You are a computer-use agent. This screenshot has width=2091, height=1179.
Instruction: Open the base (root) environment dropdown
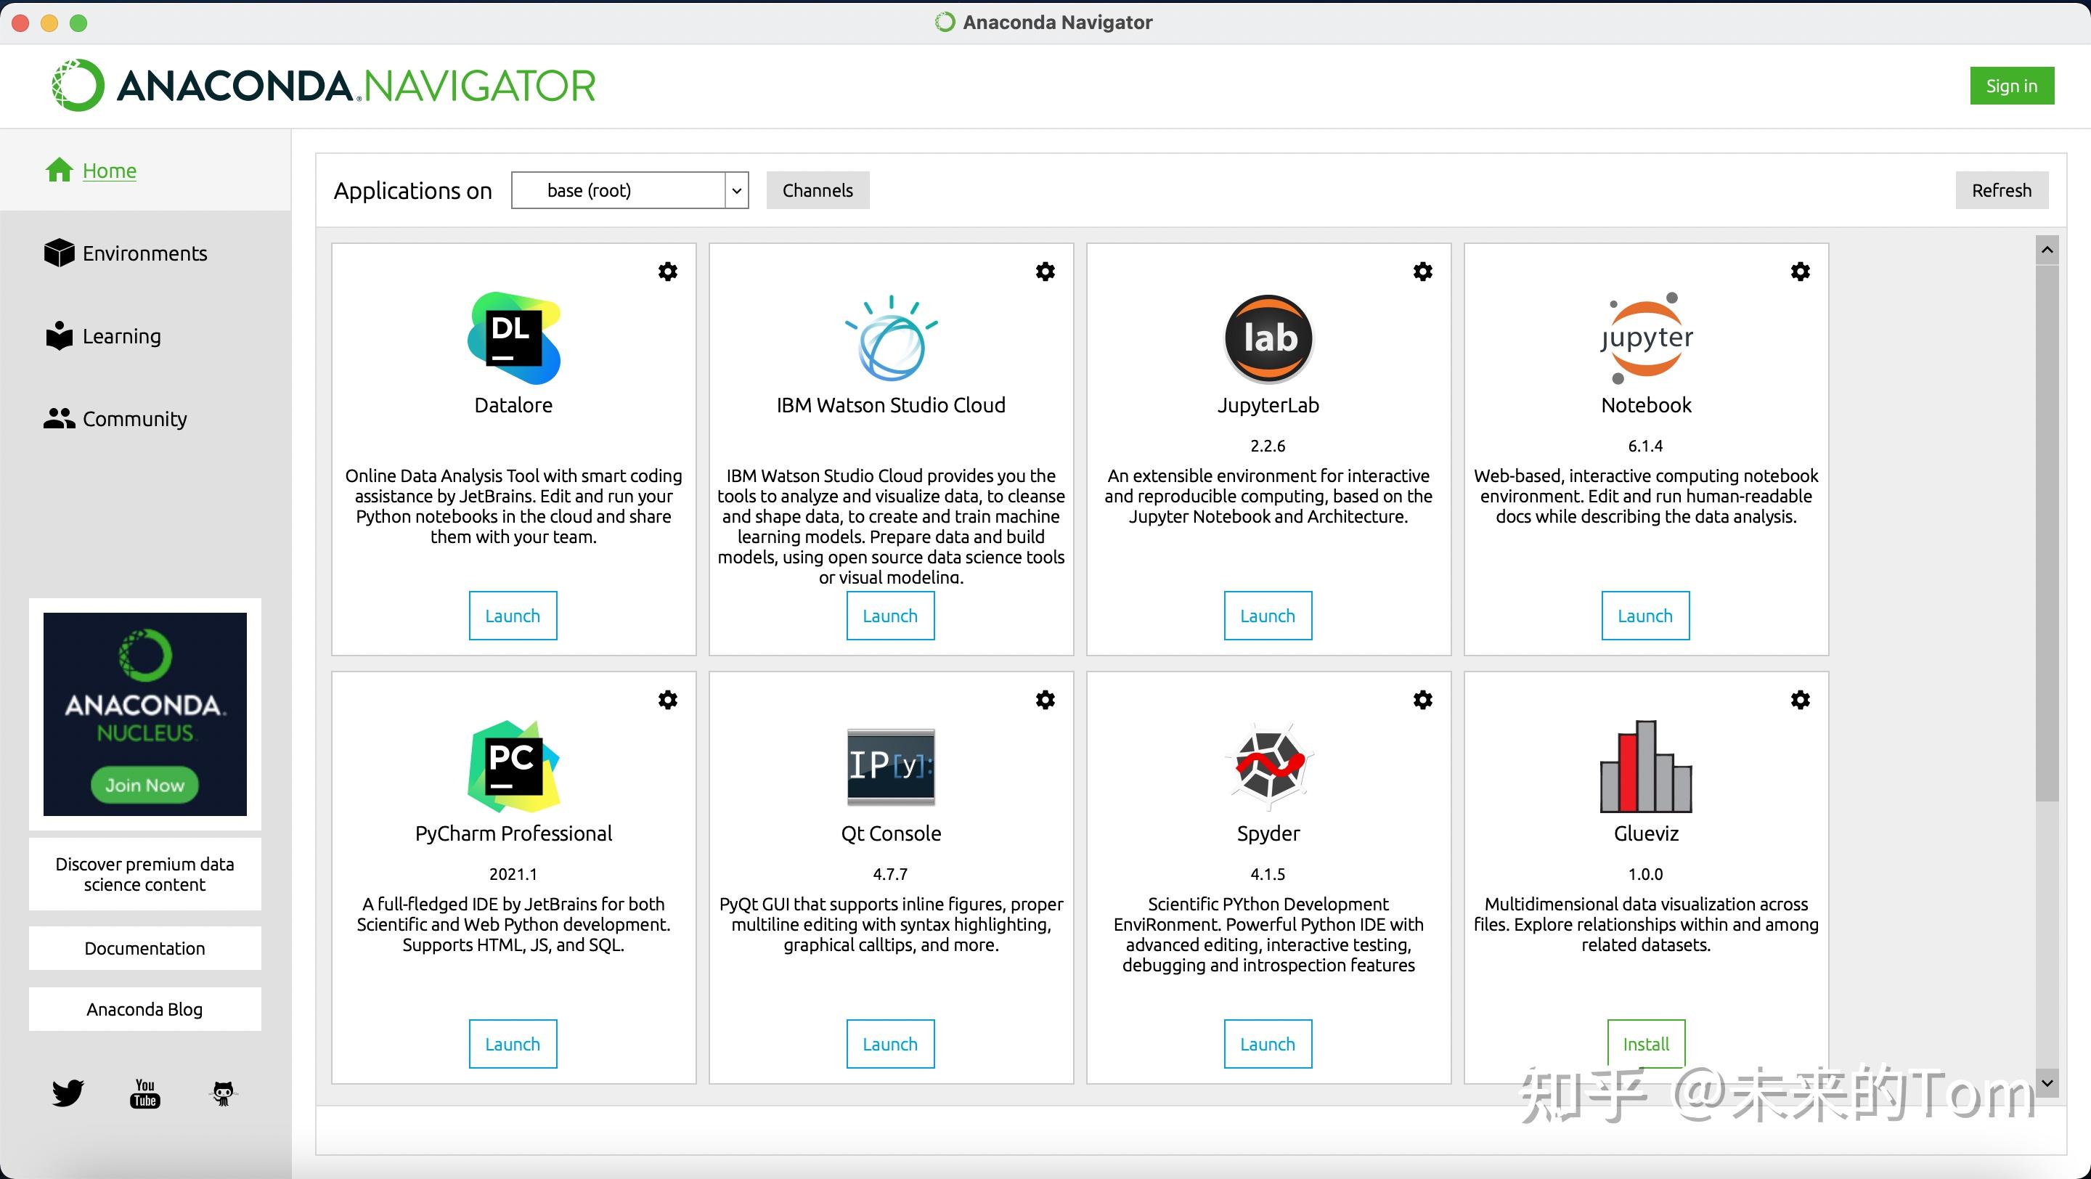coord(629,190)
